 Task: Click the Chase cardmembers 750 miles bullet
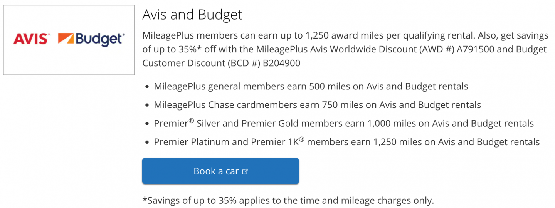317,105
